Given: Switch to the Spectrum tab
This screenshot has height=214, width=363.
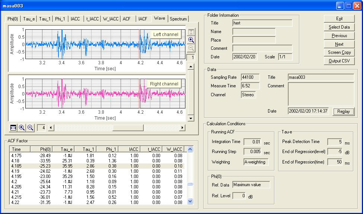Looking at the screenshot, I should click(178, 19).
